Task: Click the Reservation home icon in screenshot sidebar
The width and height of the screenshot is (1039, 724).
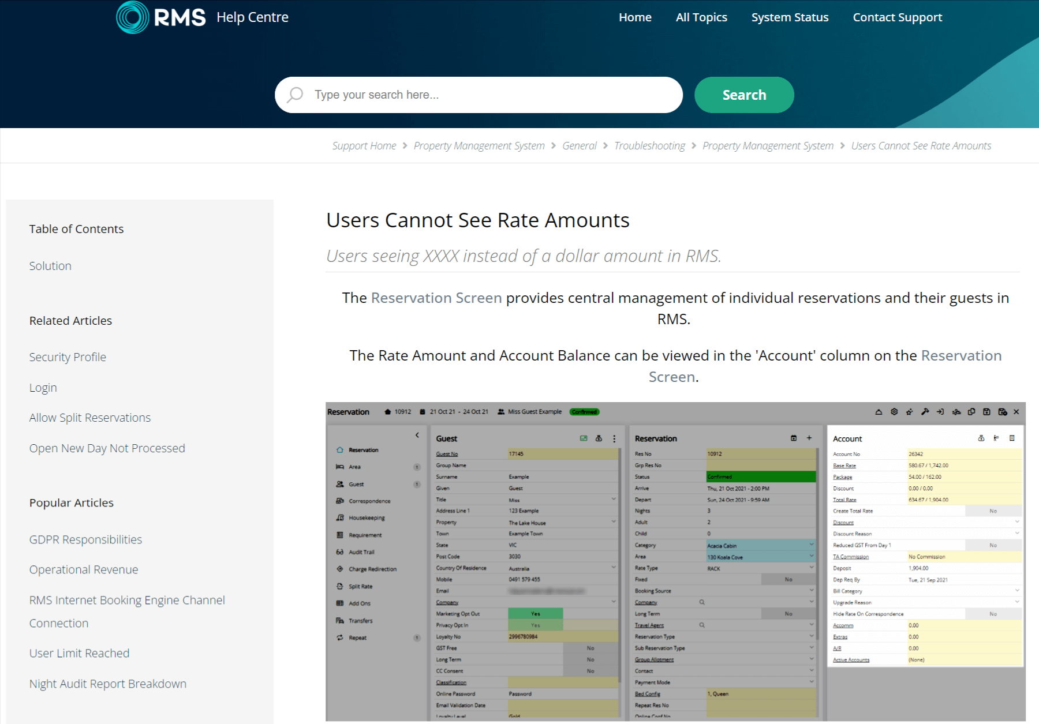Action: 340,450
